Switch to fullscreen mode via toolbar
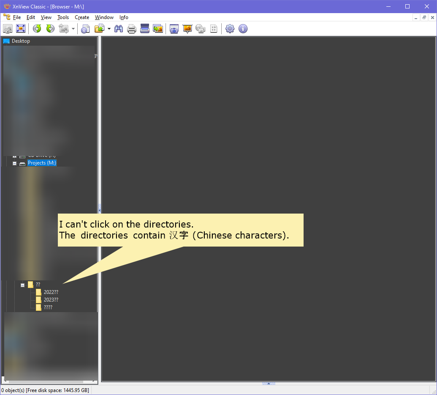Screen dimensions: 437x395 click(x=21, y=28)
